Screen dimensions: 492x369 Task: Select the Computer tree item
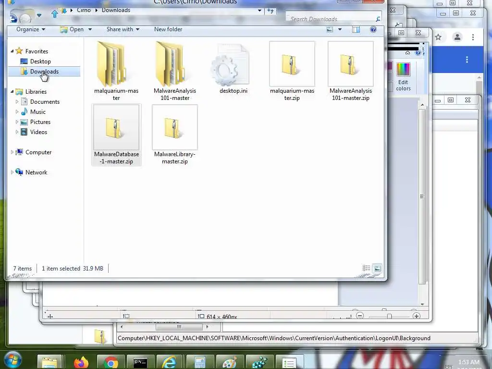(38, 152)
